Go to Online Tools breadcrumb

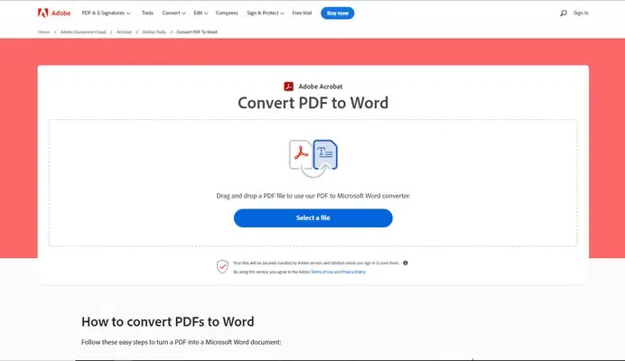tap(154, 32)
